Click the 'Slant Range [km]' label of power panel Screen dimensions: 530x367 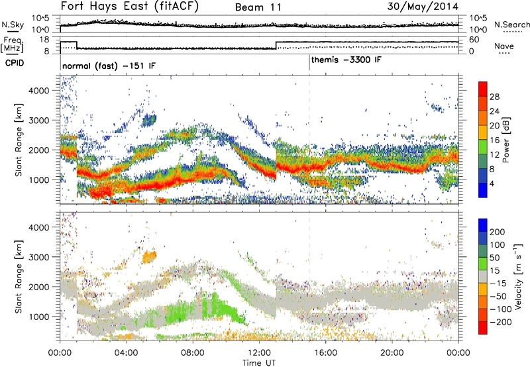click(x=19, y=140)
